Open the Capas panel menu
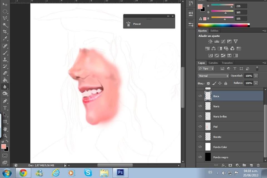267x178 pixels. point(264,63)
